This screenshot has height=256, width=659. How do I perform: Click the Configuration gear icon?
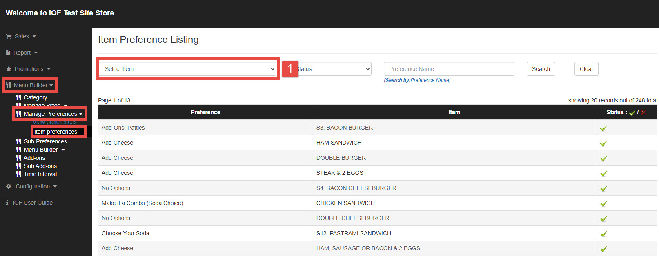point(9,186)
